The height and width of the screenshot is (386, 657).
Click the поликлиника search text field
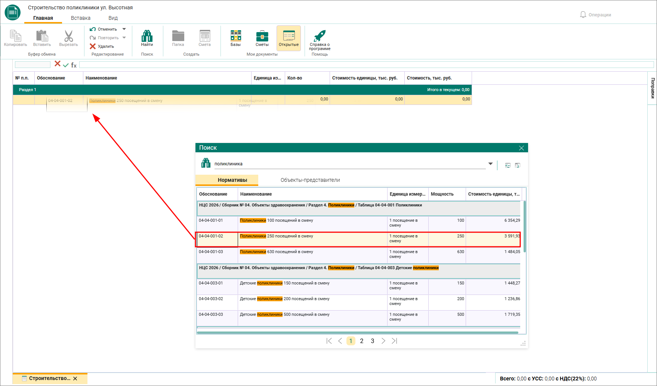(350, 164)
